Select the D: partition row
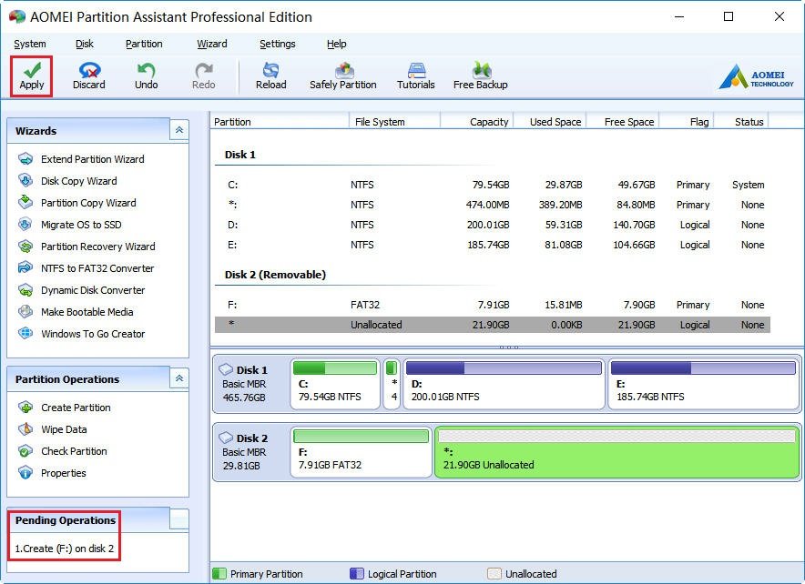The height and width of the screenshot is (584, 805). click(492, 225)
